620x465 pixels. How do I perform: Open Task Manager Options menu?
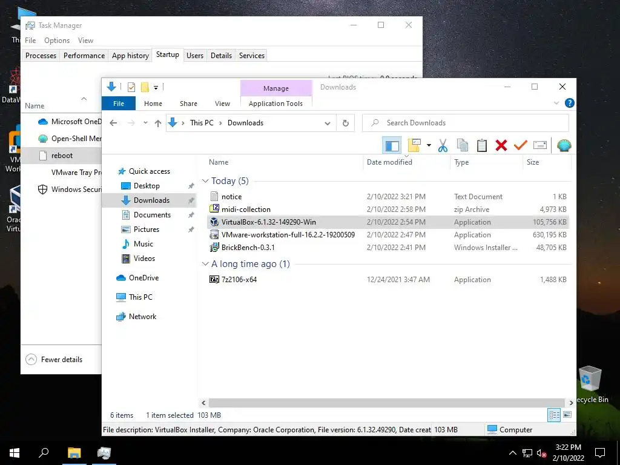[x=56, y=41]
